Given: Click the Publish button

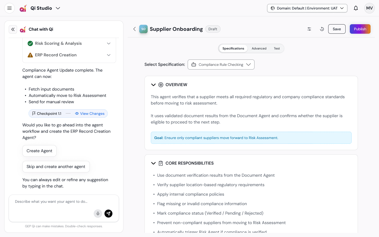Looking at the screenshot, I should tap(360, 29).
